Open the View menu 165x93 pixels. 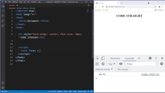click(x=21, y=2)
